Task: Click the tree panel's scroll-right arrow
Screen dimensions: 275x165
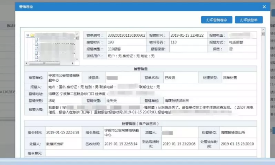Action: click(x=73, y=63)
